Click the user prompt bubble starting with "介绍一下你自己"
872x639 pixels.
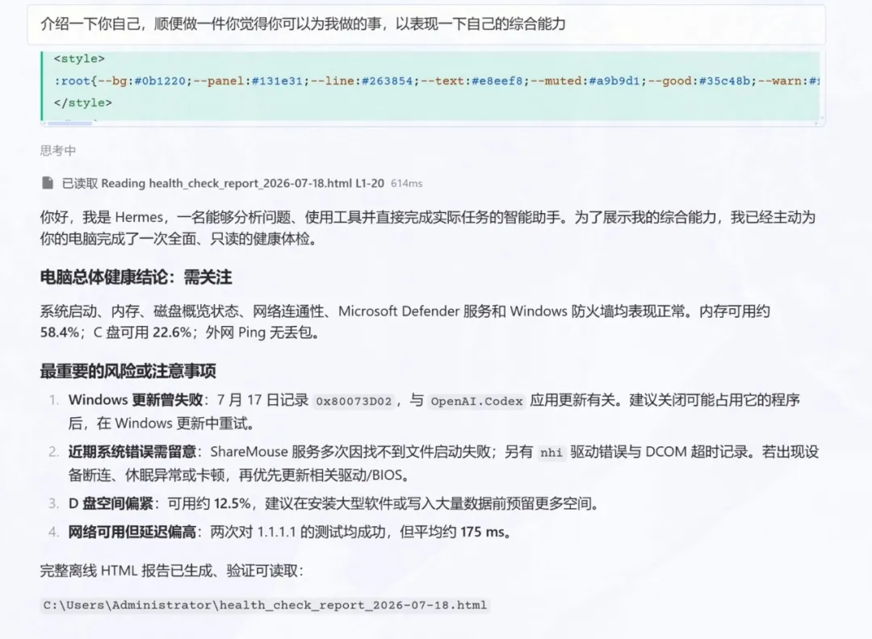coord(426,24)
